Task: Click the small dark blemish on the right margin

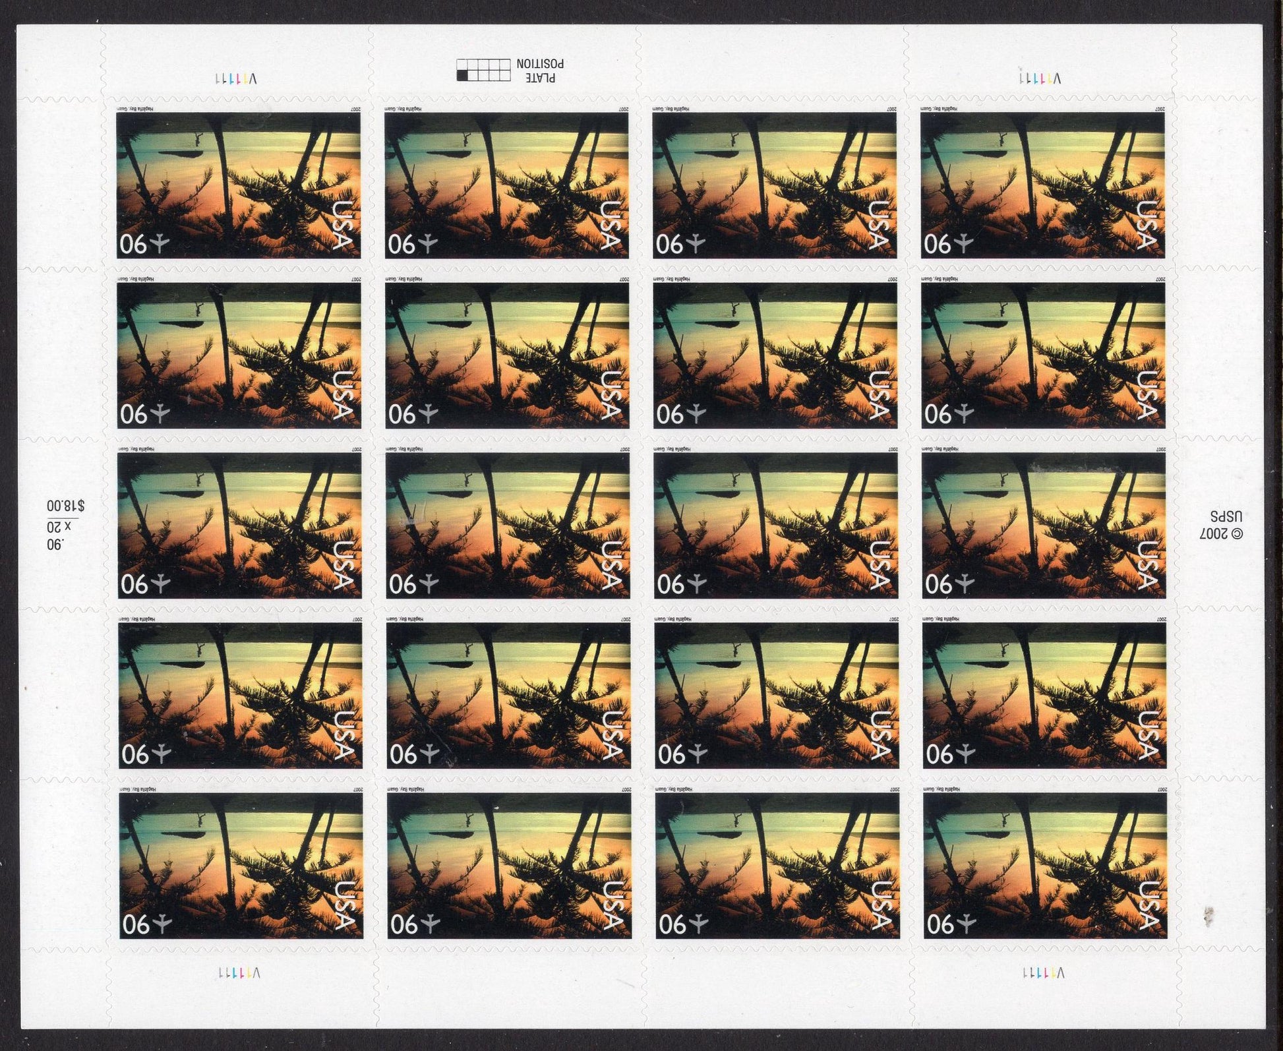Action: 1208,915
